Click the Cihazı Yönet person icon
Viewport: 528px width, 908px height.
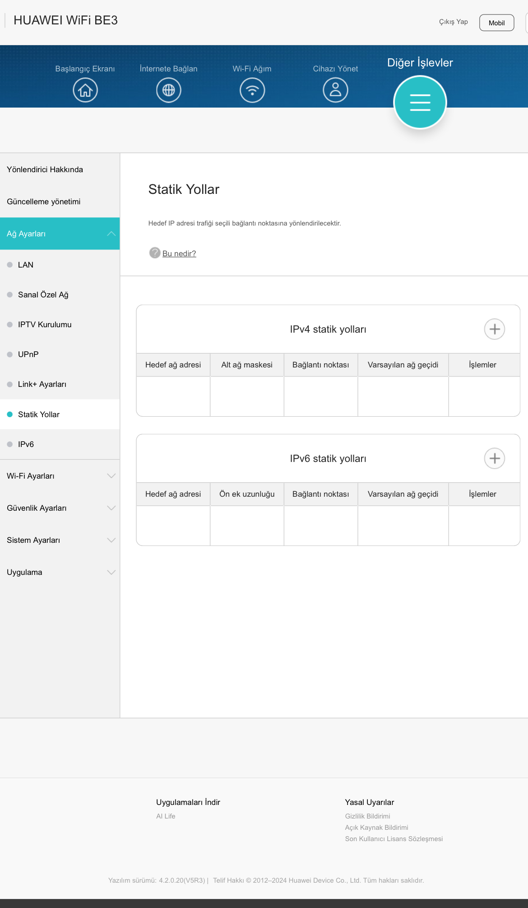pyautogui.click(x=335, y=90)
